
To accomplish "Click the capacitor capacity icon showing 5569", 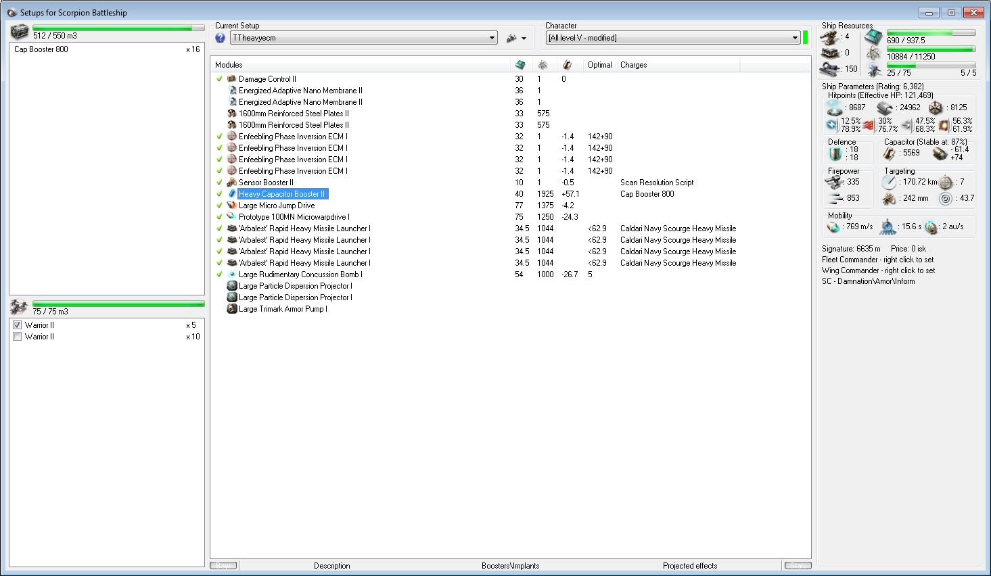I will 890,153.
